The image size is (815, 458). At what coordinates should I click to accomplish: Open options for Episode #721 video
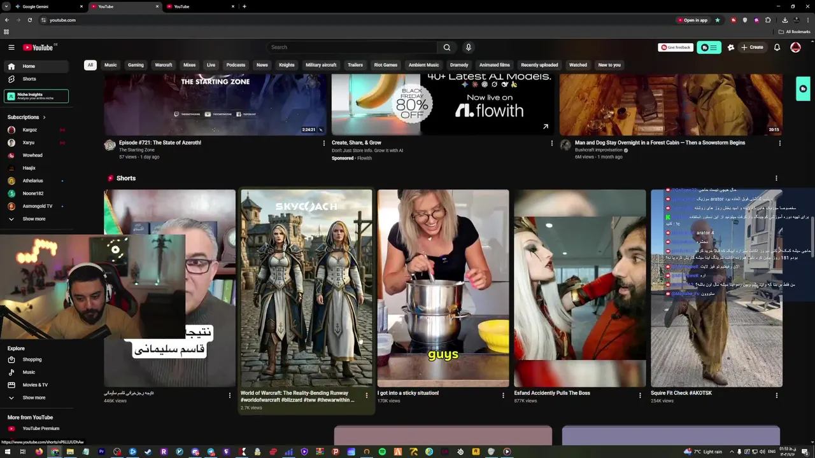point(323,143)
